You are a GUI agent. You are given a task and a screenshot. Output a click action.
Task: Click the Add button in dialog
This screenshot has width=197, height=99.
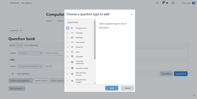tap(112, 88)
